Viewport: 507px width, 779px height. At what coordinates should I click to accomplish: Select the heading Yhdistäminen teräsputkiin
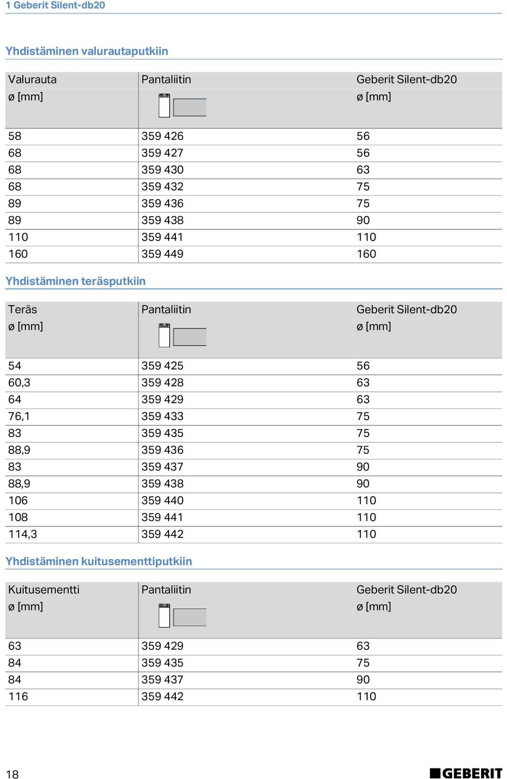pyautogui.click(x=76, y=281)
